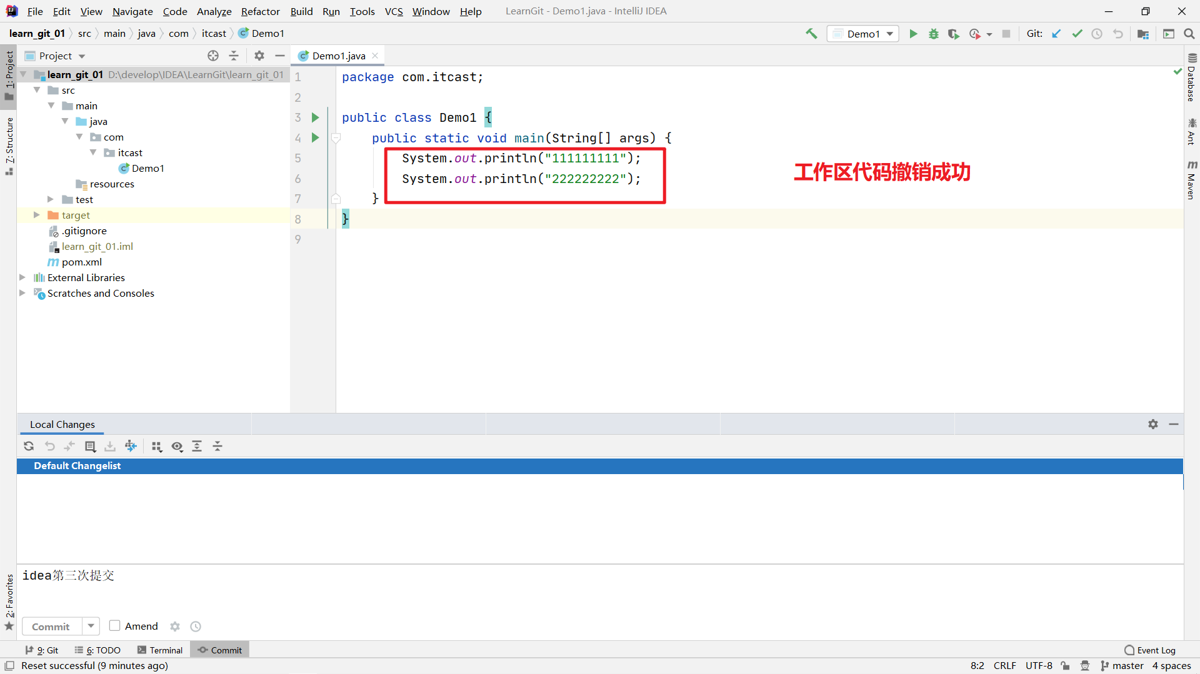Viewport: 1200px width, 674px height.
Task: Open Project panel settings gear
Action: [259, 56]
